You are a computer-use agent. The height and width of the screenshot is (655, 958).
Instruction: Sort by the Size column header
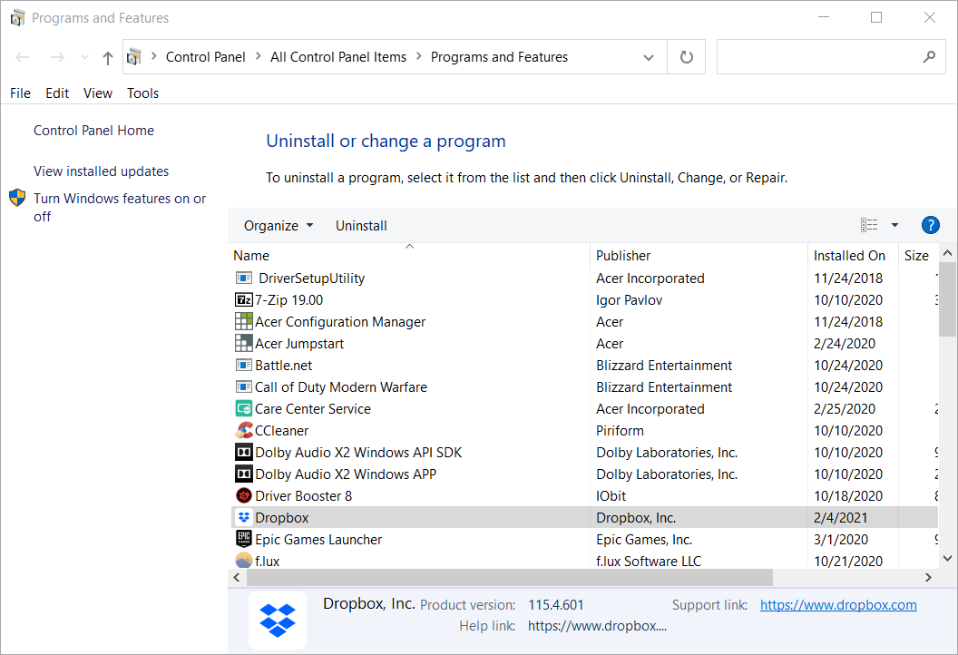pos(918,256)
